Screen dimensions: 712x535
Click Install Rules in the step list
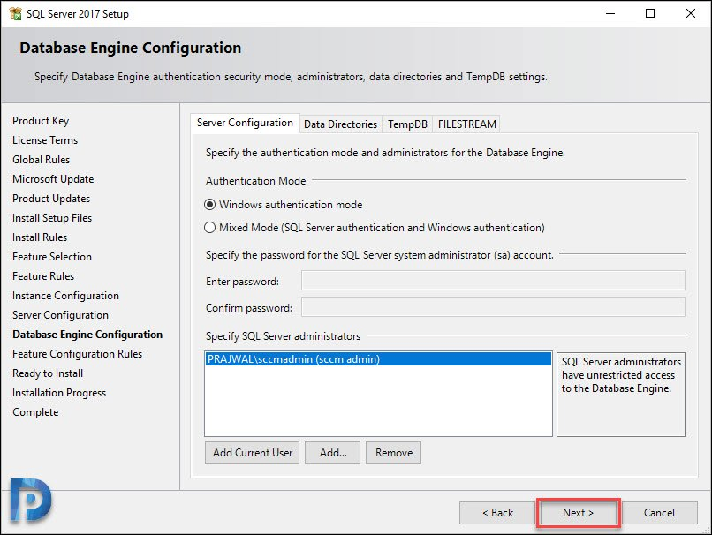coord(40,237)
